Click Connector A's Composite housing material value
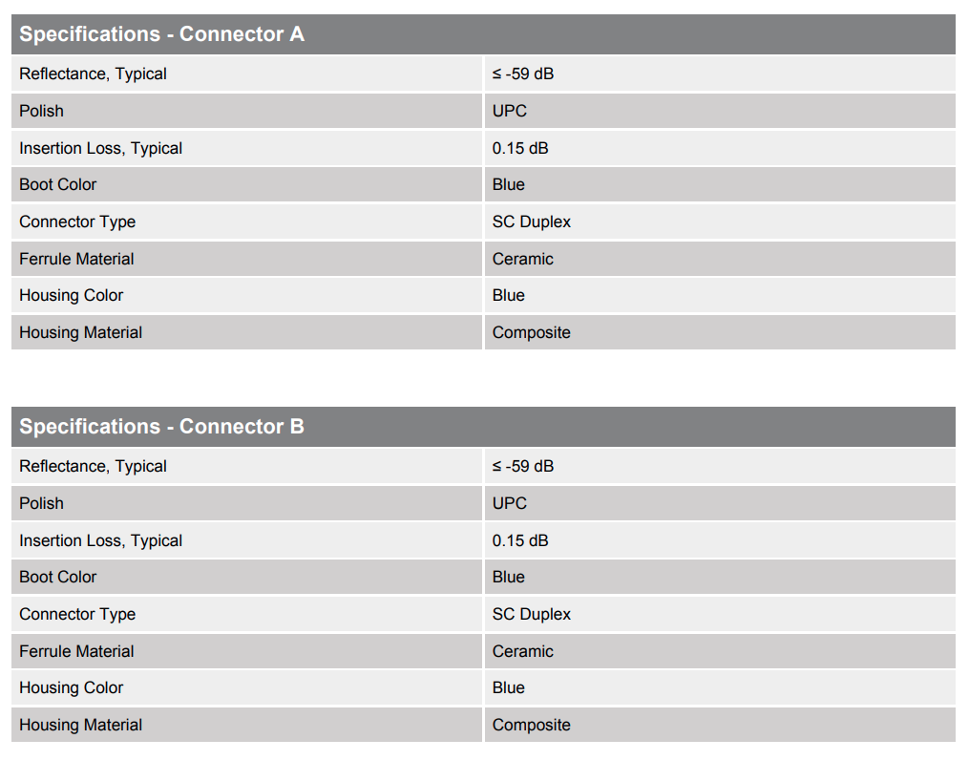Image resolution: width=969 pixels, height=760 pixels. (x=531, y=332)
